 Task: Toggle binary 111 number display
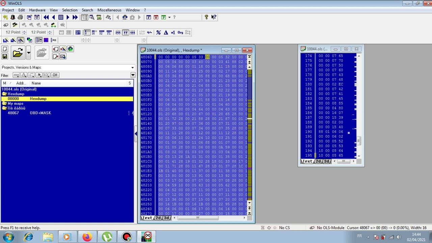coord(133,32)
